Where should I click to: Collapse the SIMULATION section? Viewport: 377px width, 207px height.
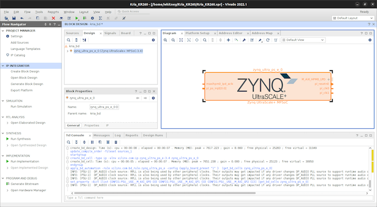[x=3, y=101]
